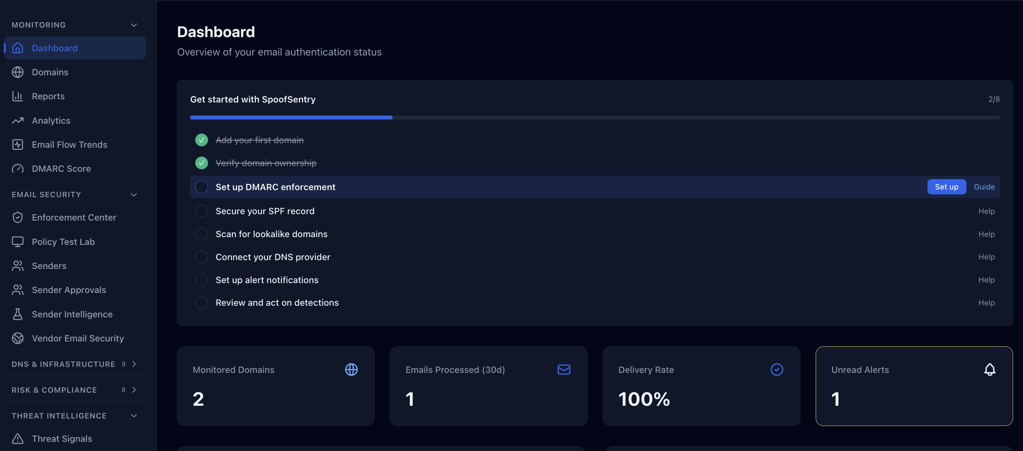Click the Domains globe icon in sidebar
Image resolution: width=1023 pixels, height=451 pixels.
tap(17, 72)
